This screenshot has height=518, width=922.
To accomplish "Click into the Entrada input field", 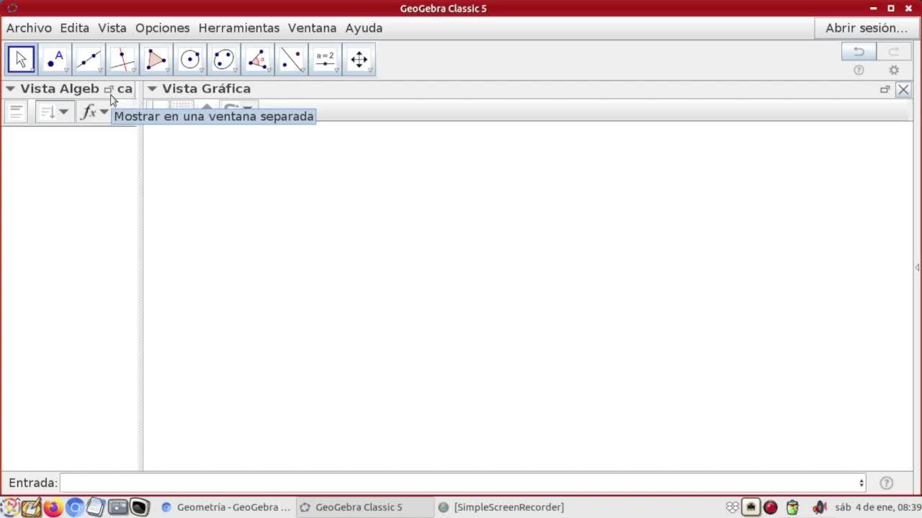I will (x=464, y=483).
